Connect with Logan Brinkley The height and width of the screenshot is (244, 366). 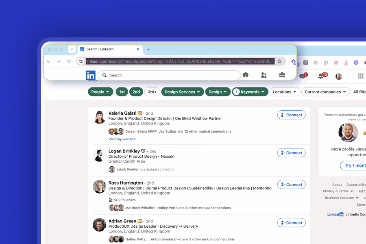(x=291, y=153)
